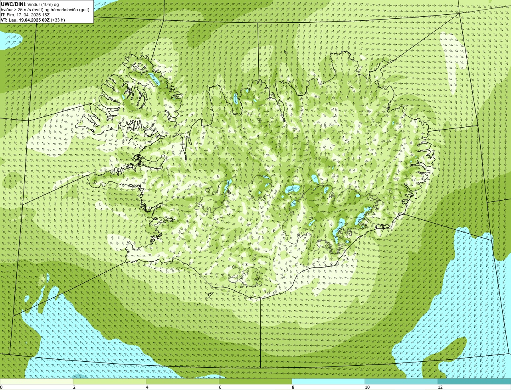Viewport: 511px width, 390px height.
Task: Click the dark teal above-12 legend segment
Action: click(x=474, y=381)
